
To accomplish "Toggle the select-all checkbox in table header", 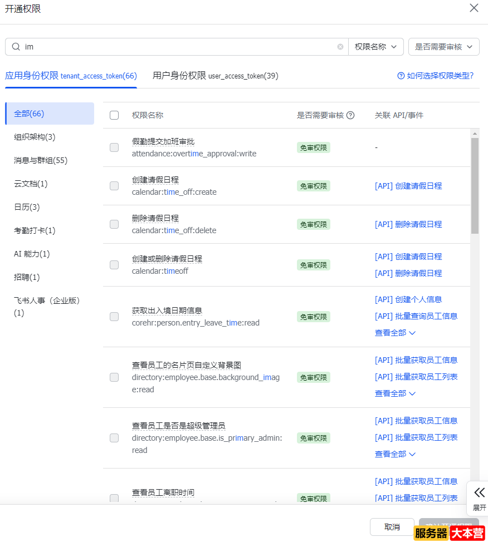I will pyautogui.click(x=114, y=115).
